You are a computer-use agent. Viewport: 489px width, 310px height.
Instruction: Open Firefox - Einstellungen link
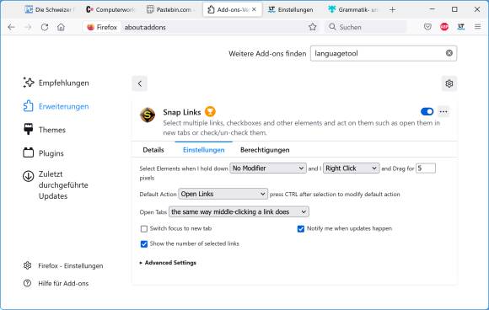(63, 265)
